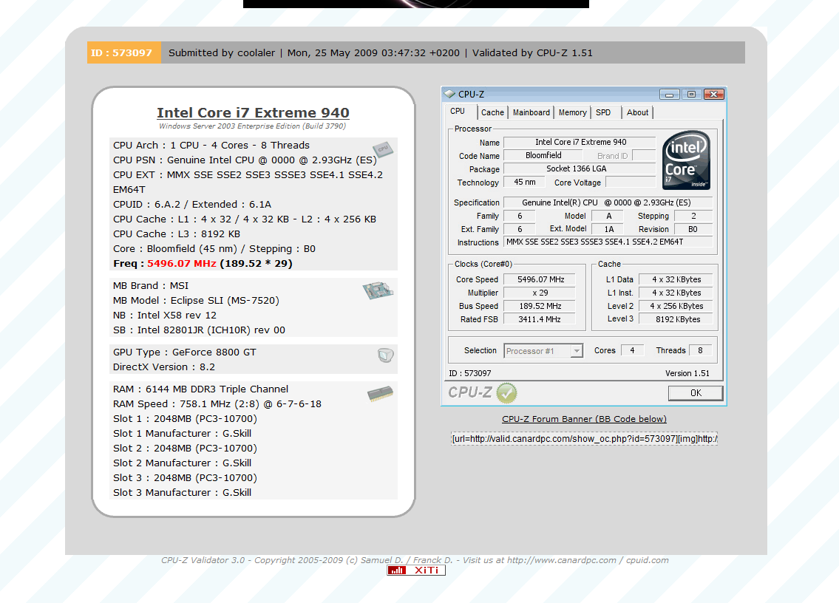Click the red Freq value 5496.07 MHz
This screenshot has width=839, height=603.
point(182,264)
